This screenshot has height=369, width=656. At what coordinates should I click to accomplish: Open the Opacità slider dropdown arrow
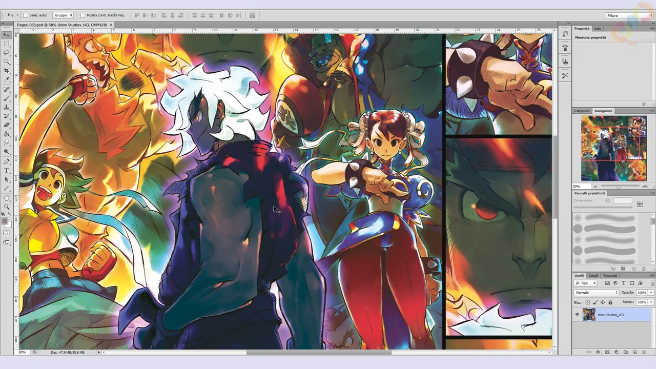click(651, 293)
